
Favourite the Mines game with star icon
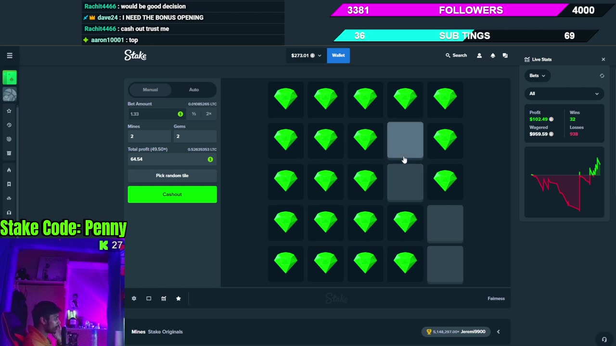(179, 298)
